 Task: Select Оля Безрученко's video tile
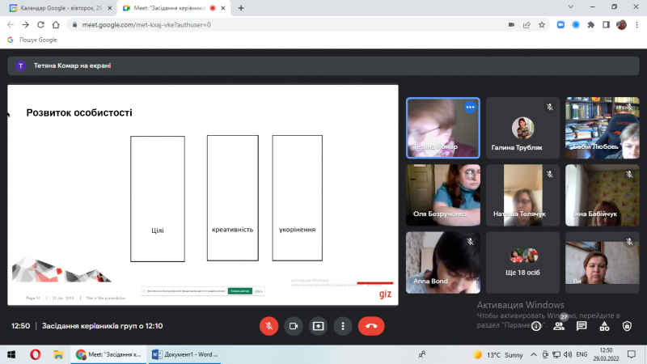coord(443,195)
